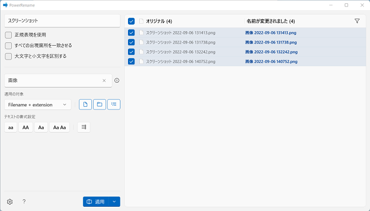Click renamed 画像 2022-09-06 131738.png
The width and height of the screenshot is (370, 211).
tap(271, 42)
